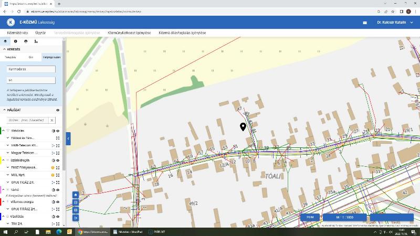The image size is (420, 236).
Task: Click the home extent map button
Action: coord(76,195)
